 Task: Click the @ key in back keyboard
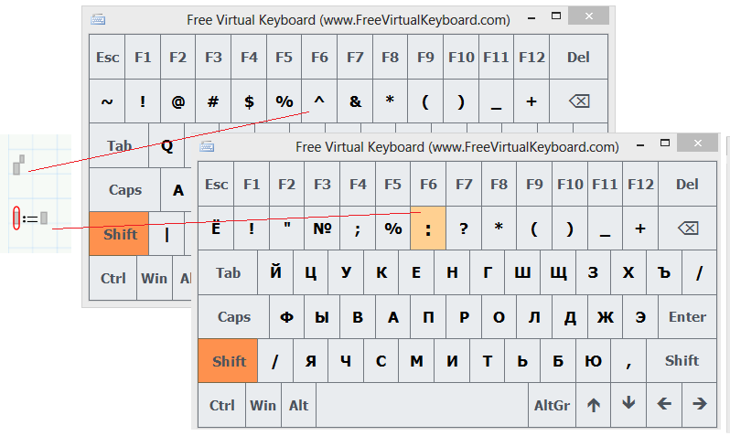(x=177, y=101)
